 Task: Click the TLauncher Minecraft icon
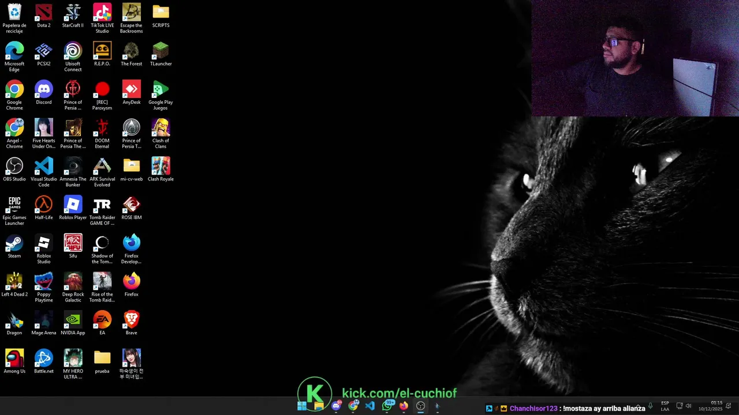pyautogui.click(x=161, y=55)
